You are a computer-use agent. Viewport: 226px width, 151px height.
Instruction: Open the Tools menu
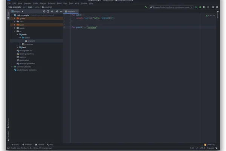(x=71, y=3)
